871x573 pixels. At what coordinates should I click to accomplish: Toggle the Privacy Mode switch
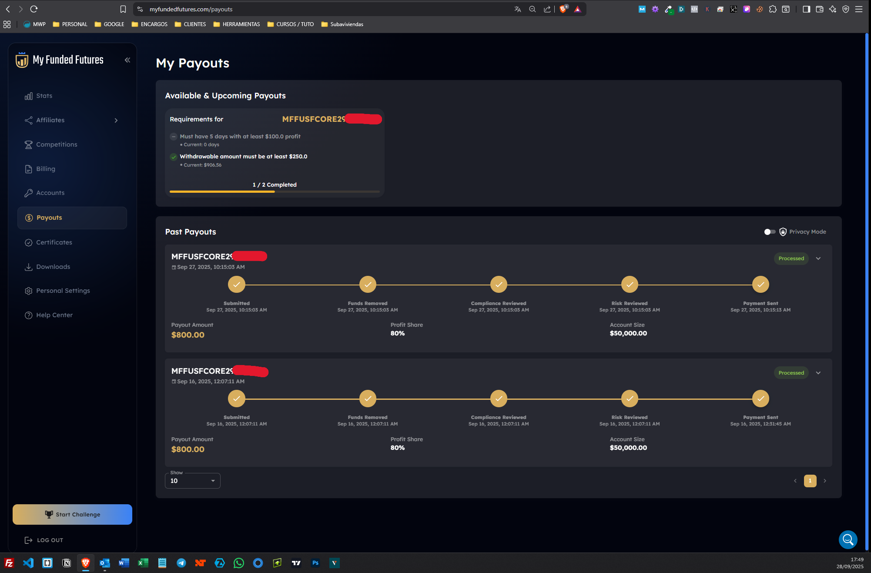770,232
